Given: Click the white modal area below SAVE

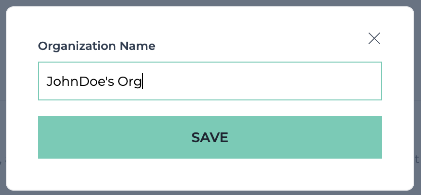Looking at the screenshot, I should coord(210,174).
